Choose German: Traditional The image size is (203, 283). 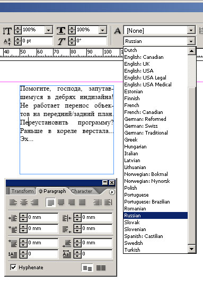[x=155, y=133]
